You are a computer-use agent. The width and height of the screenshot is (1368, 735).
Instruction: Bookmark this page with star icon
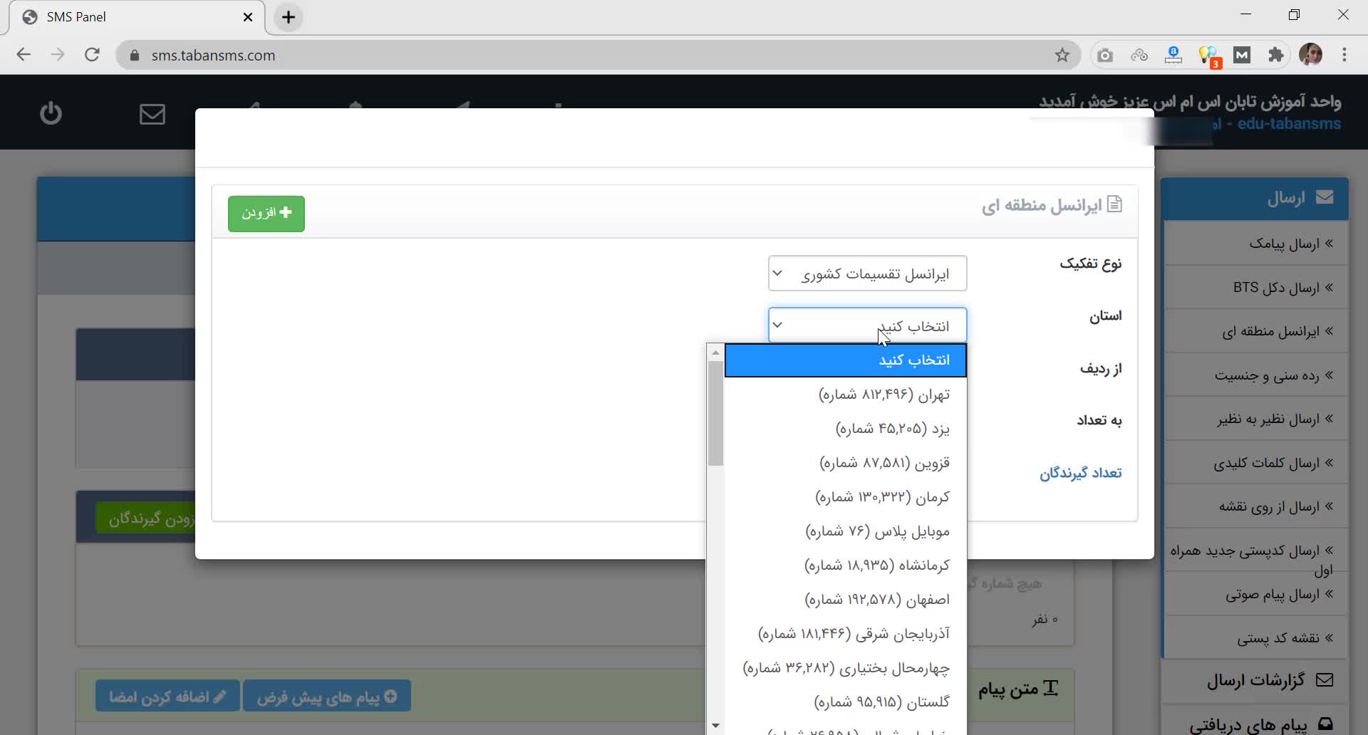(1062, 55)
